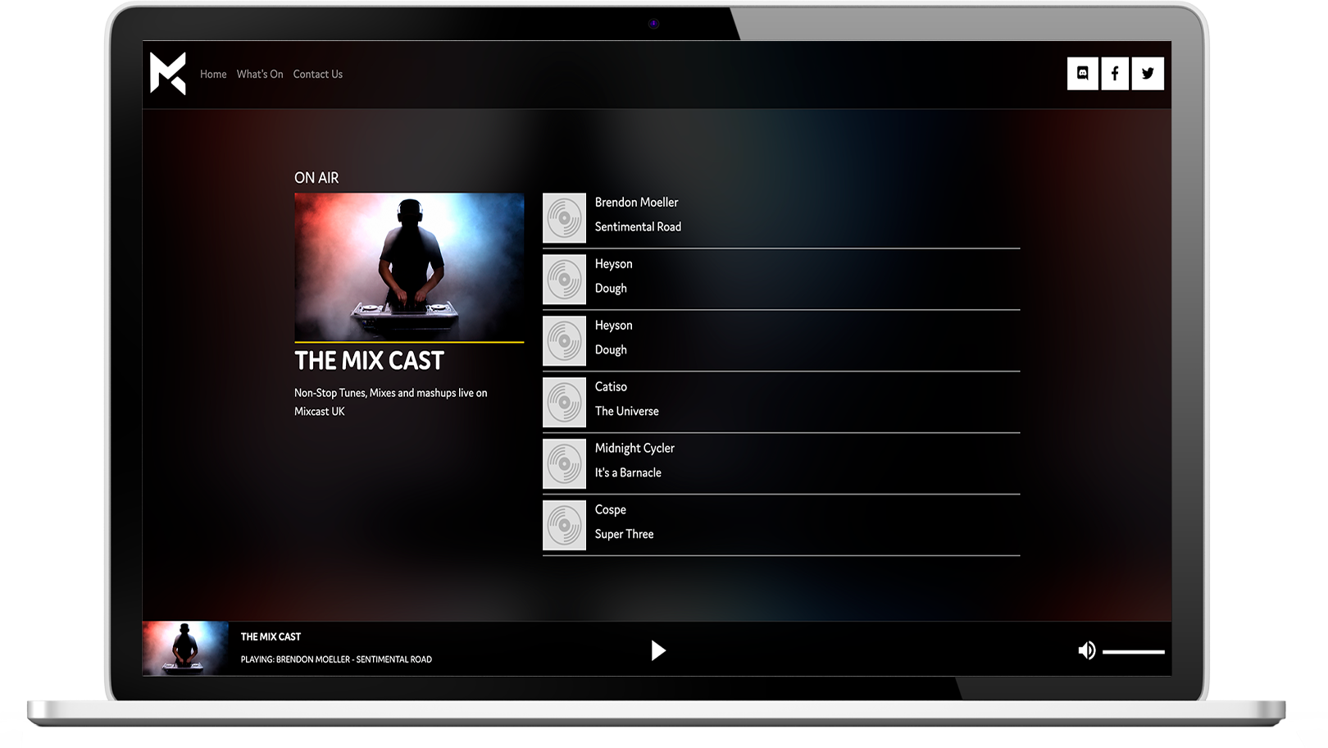Screen dimensions: 1328x748
Task: Click the DJ image under ON AIR
Action: (409, 267)
